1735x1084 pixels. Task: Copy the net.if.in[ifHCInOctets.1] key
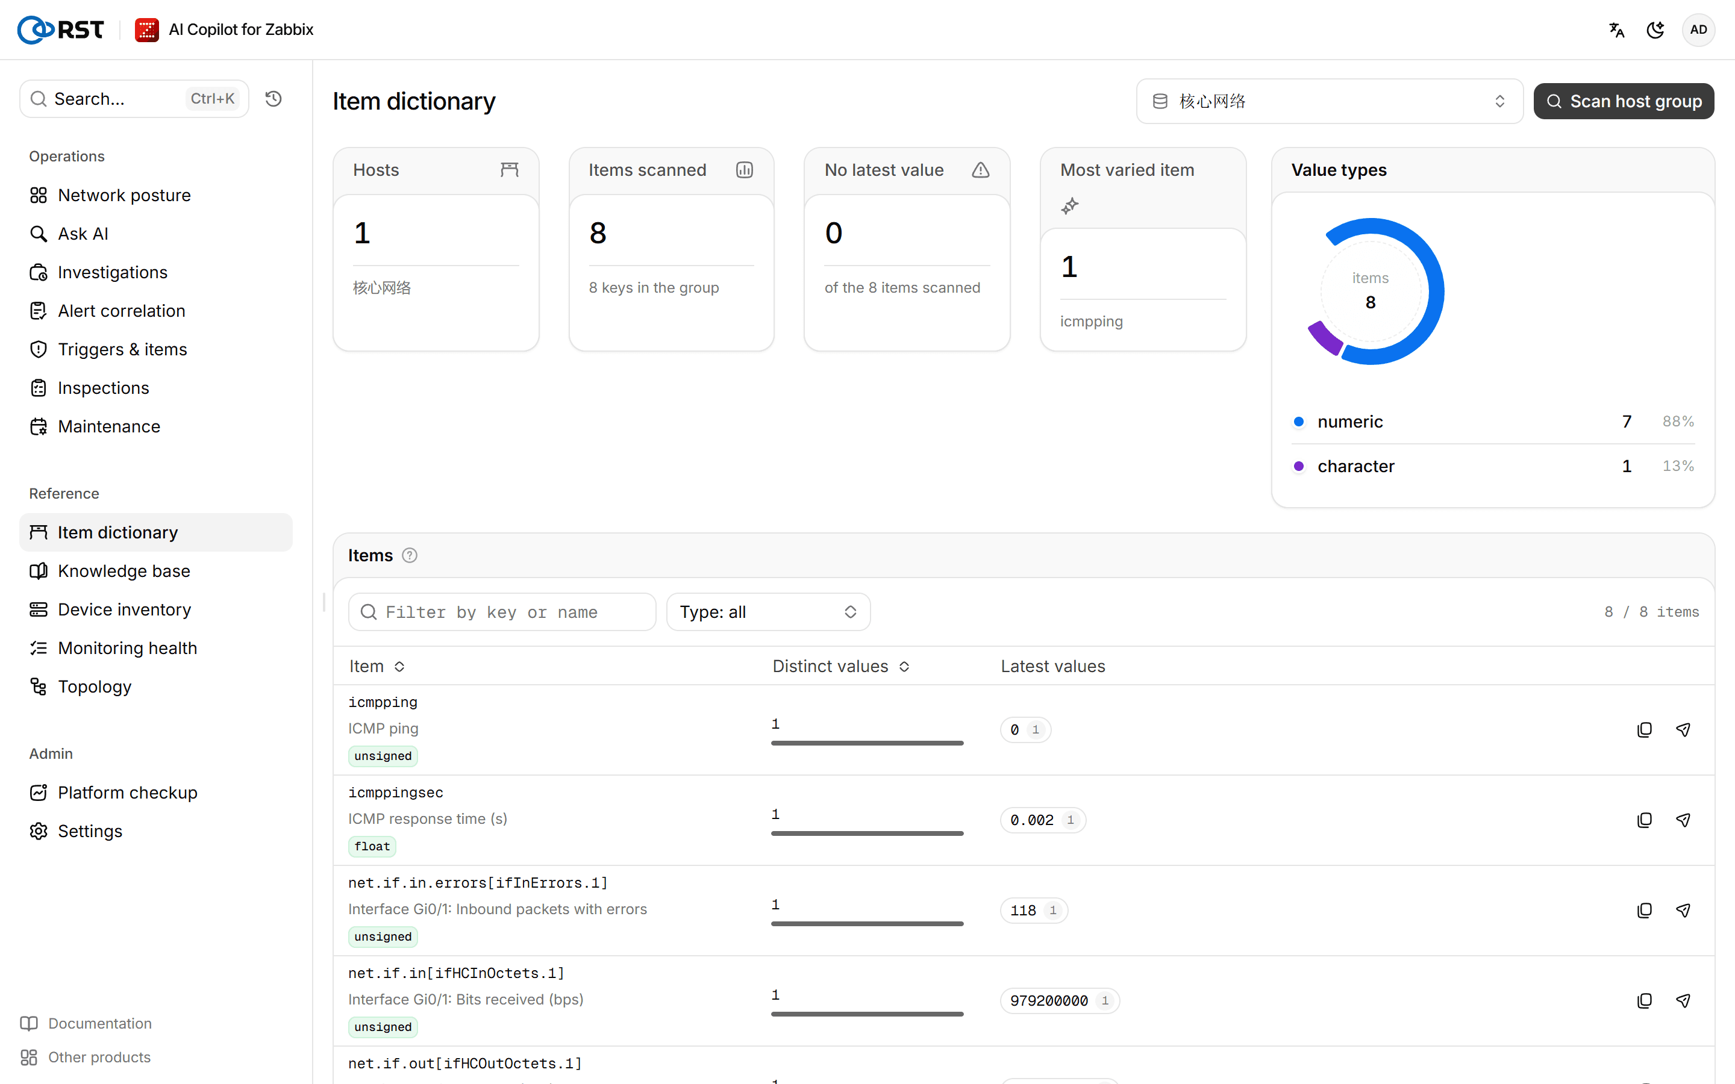(1645, 1001)
